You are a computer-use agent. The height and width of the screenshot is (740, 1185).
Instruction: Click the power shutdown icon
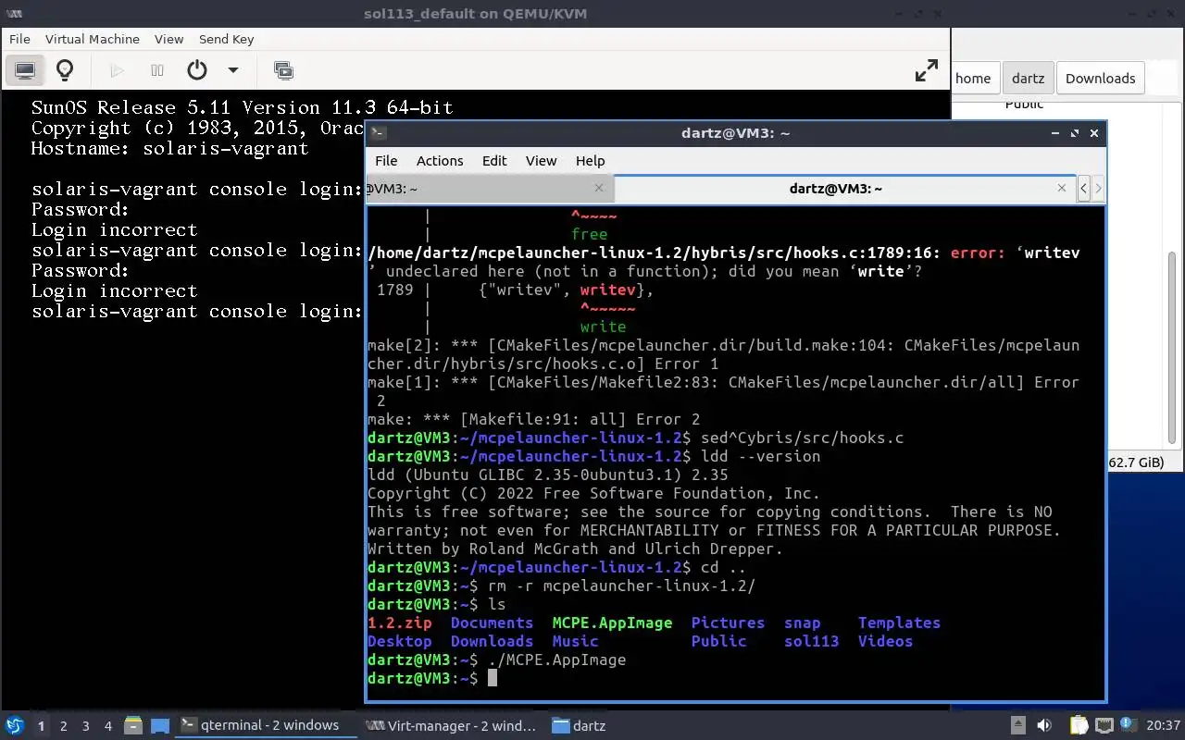pos(197,70)
